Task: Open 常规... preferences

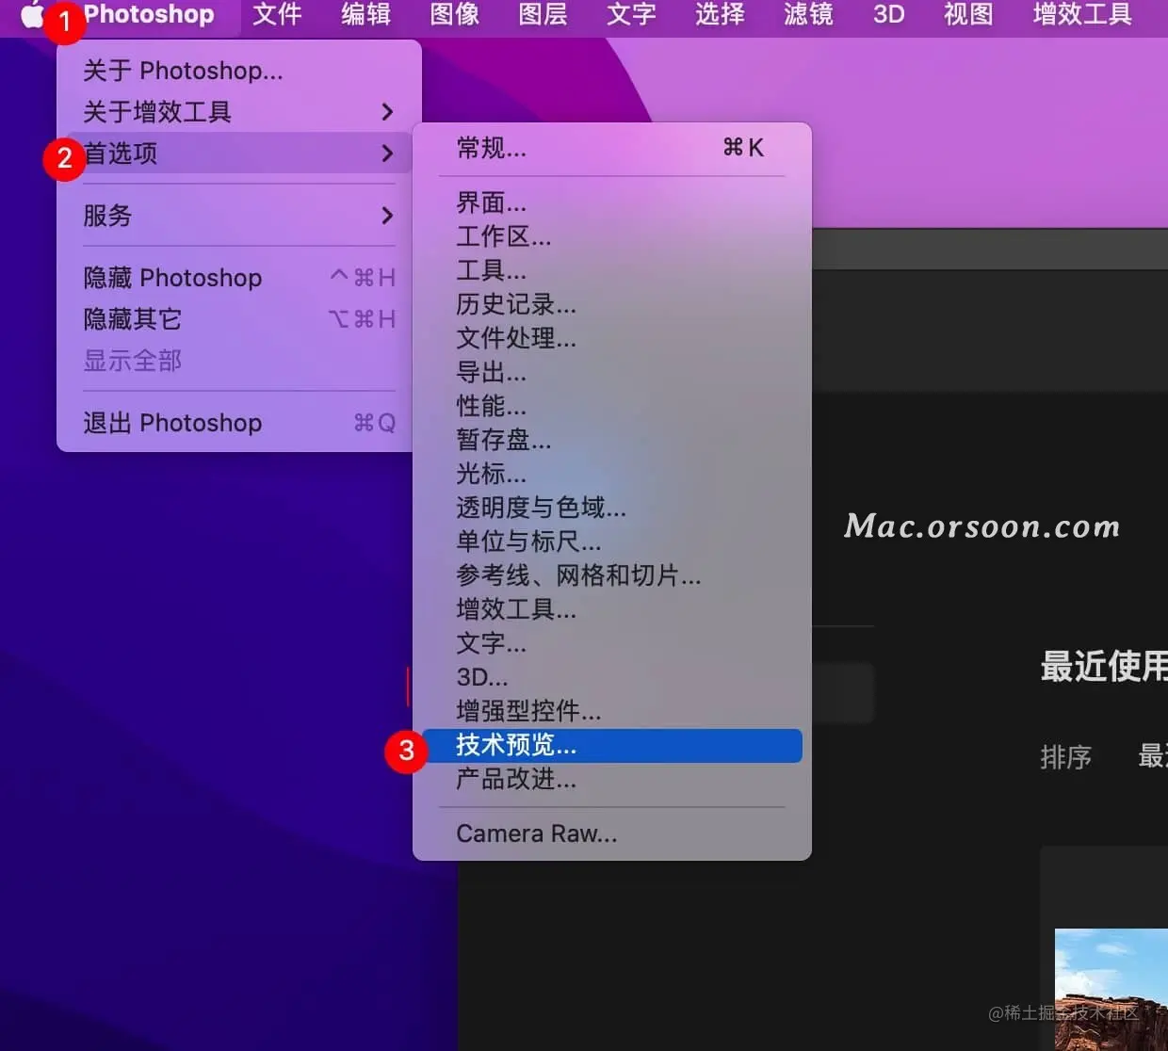Action: 612,148
